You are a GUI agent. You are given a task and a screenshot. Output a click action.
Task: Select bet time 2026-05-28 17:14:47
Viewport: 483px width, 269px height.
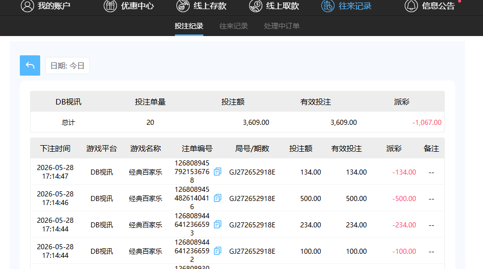coord(55,172)
